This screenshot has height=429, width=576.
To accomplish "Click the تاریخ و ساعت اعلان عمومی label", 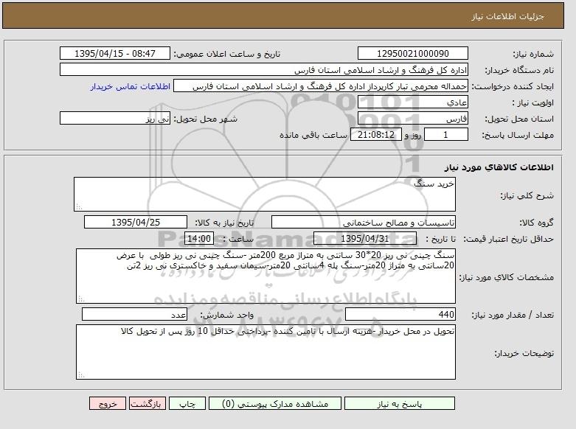I will (x=227, y=54).
